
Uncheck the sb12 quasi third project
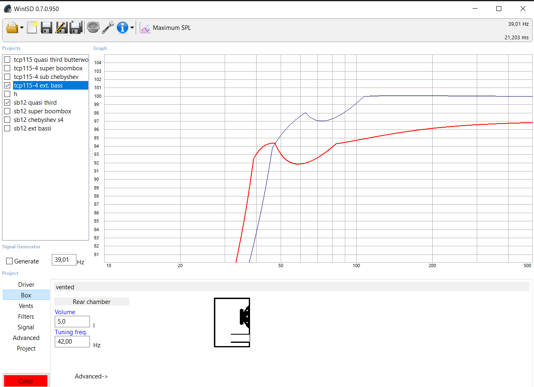(7, 103)
